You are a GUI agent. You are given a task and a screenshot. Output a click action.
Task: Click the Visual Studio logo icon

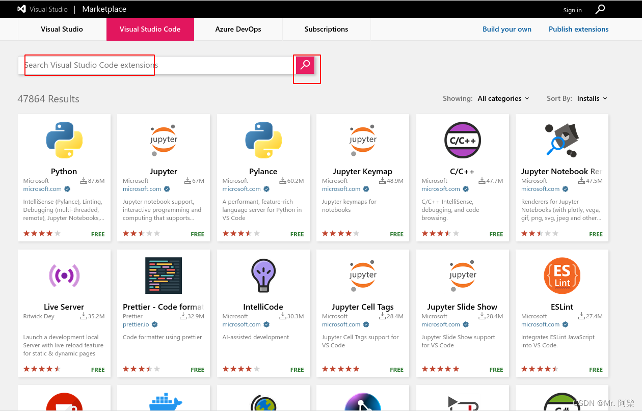(x=21, y=9)
